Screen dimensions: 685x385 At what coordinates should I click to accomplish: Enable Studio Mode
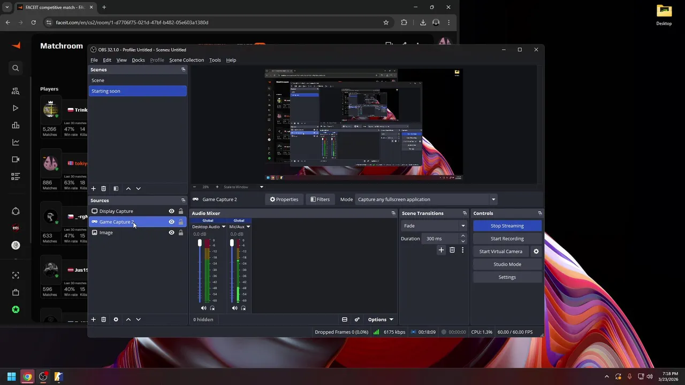pyautogui.click(x=507, y=264)
